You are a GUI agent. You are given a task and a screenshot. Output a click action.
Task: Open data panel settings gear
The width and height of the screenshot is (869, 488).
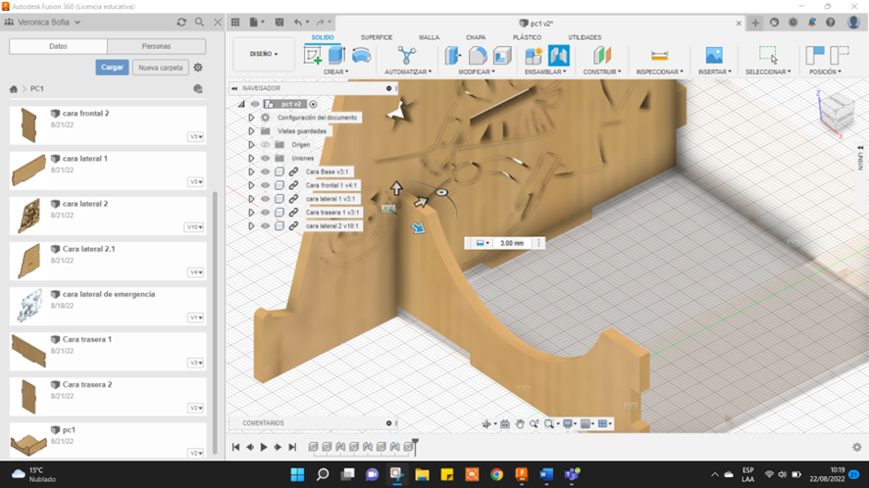(198, 68)
